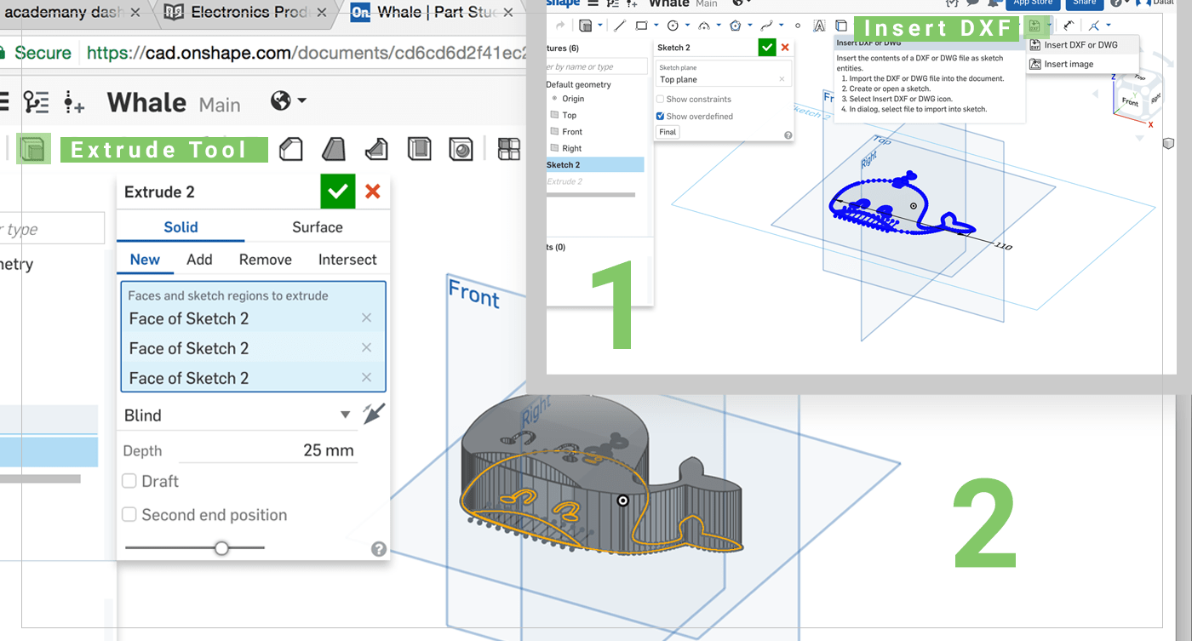Select the Add operation tab
1192x641 pixels.
pyautogui.click(x=199, y=260)
